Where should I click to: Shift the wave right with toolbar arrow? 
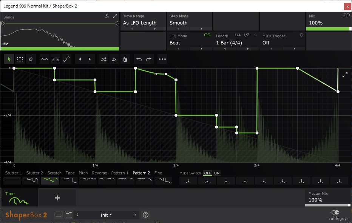(x=90, y=60)
